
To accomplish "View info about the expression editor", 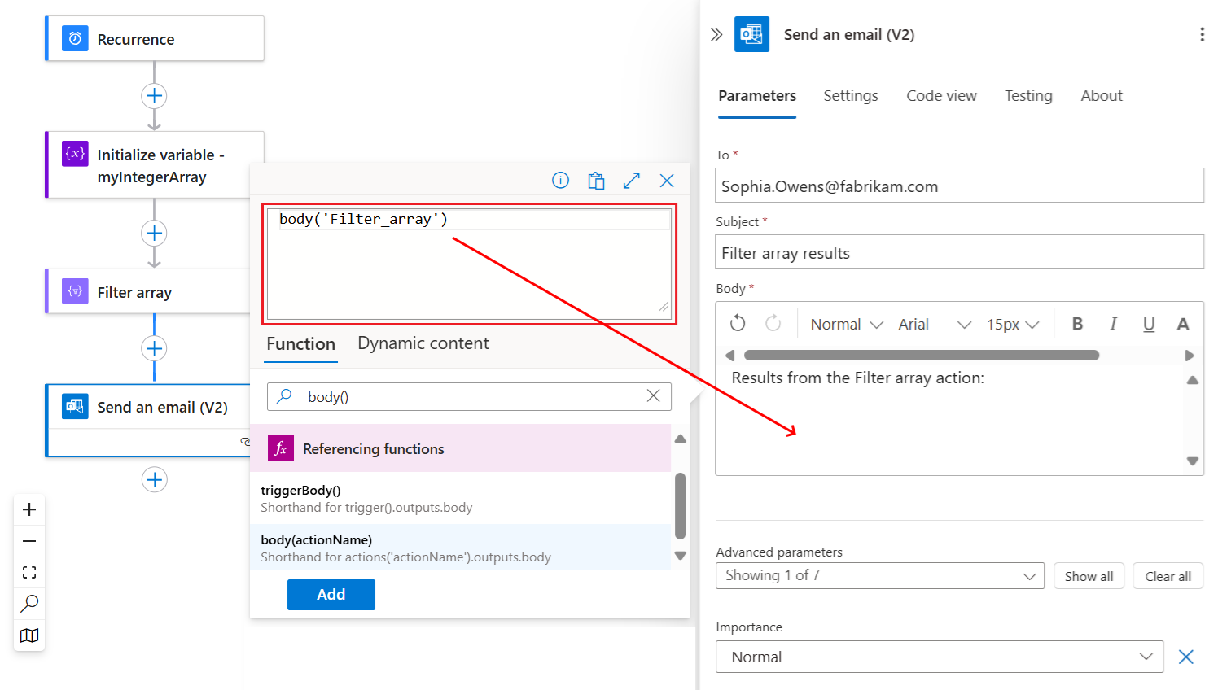I will (x=560, y=181).
